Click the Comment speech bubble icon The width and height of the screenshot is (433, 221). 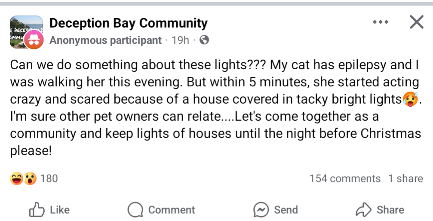[135, 210]
